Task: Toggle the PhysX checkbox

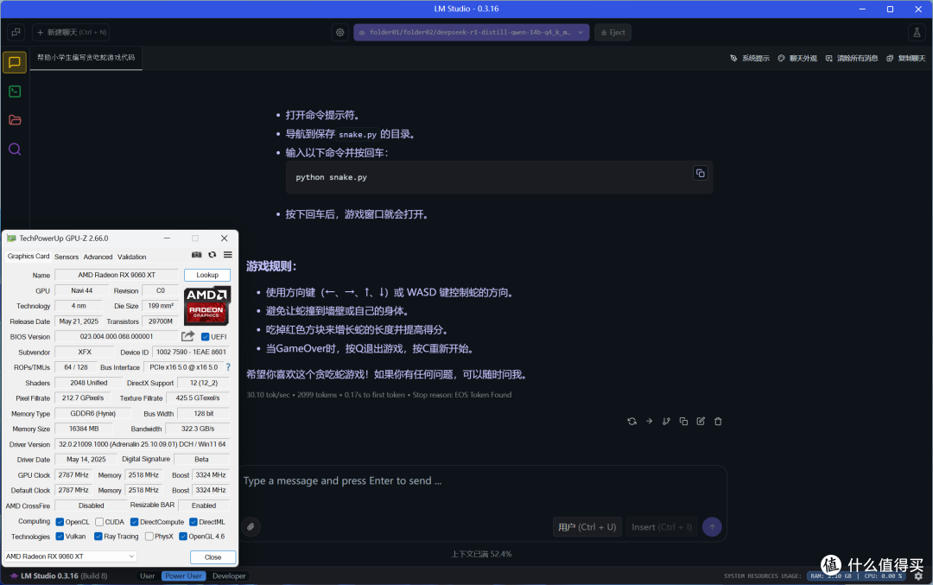Action: [149, 537]
